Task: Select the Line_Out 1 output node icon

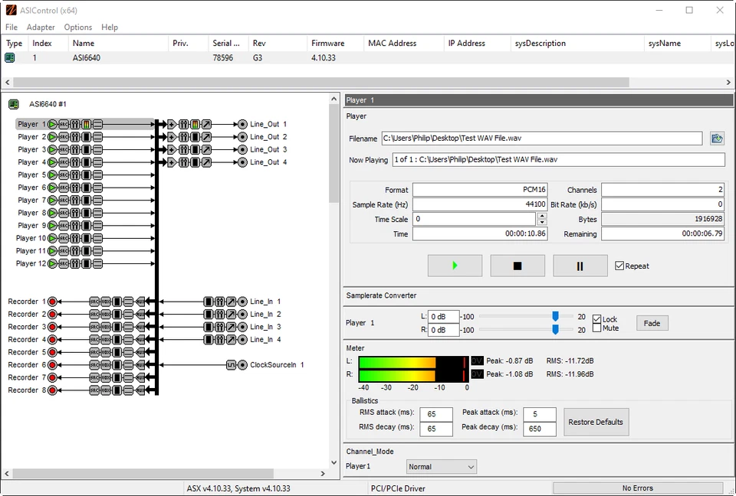Action: pyautogui.click(x=242, y=123)
